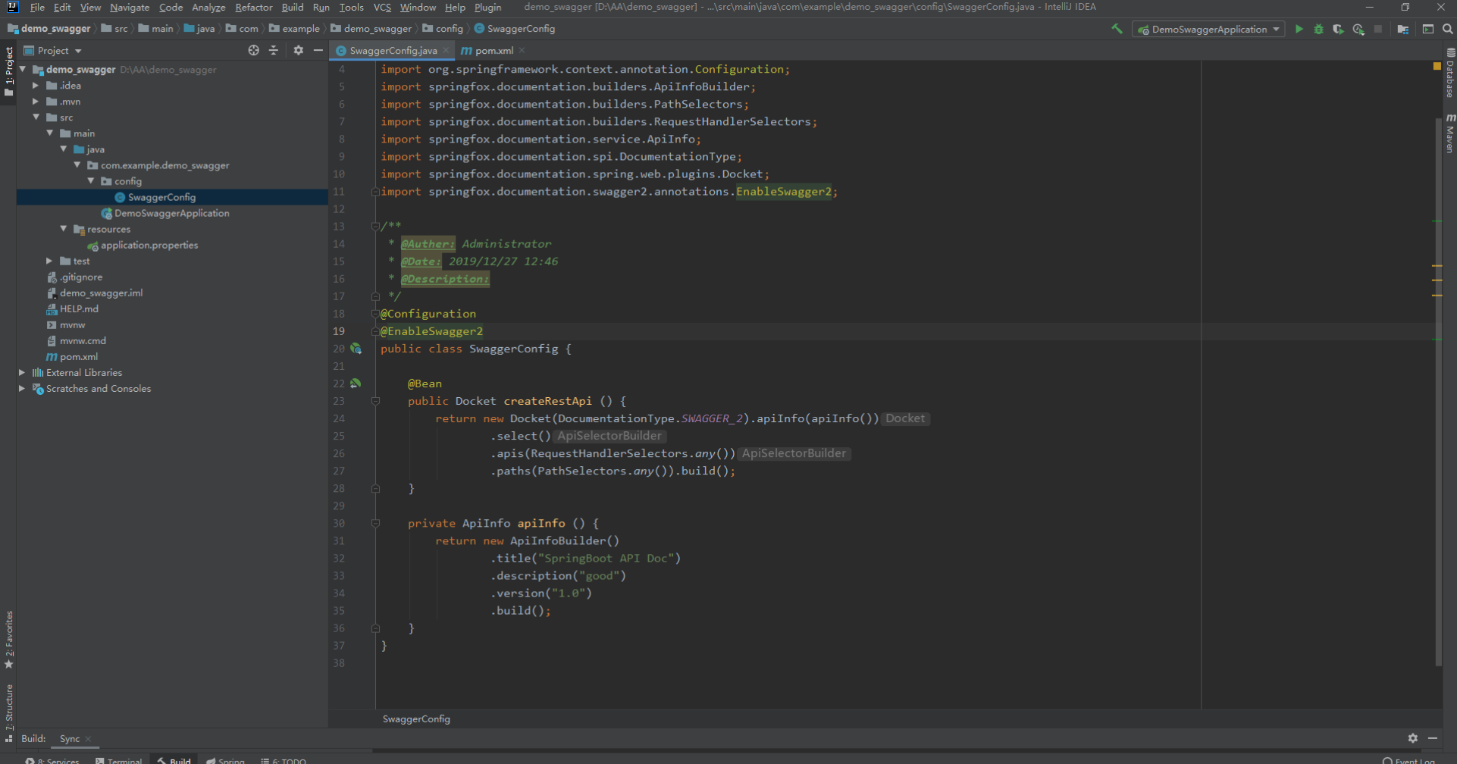
Task: Collapse the resources folder
Action: pyautogui.click(x=64, y=228)
